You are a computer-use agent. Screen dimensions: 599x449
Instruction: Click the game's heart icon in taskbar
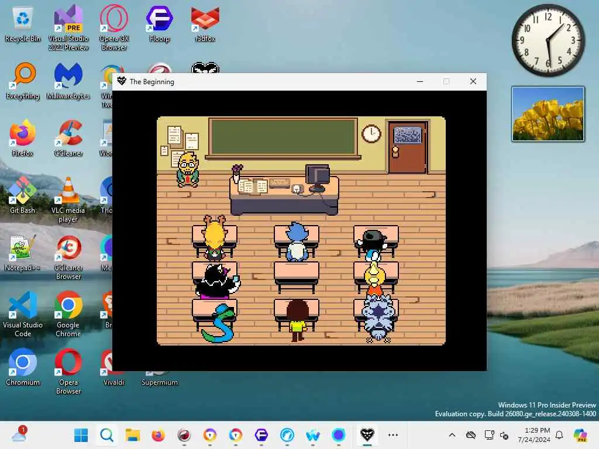pyautogui.click(x=367, y=434)
